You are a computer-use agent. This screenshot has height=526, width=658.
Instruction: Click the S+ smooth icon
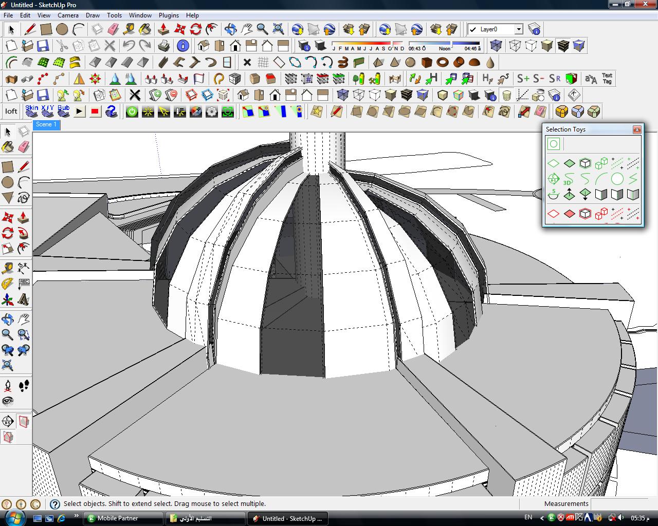pos(523,79)
